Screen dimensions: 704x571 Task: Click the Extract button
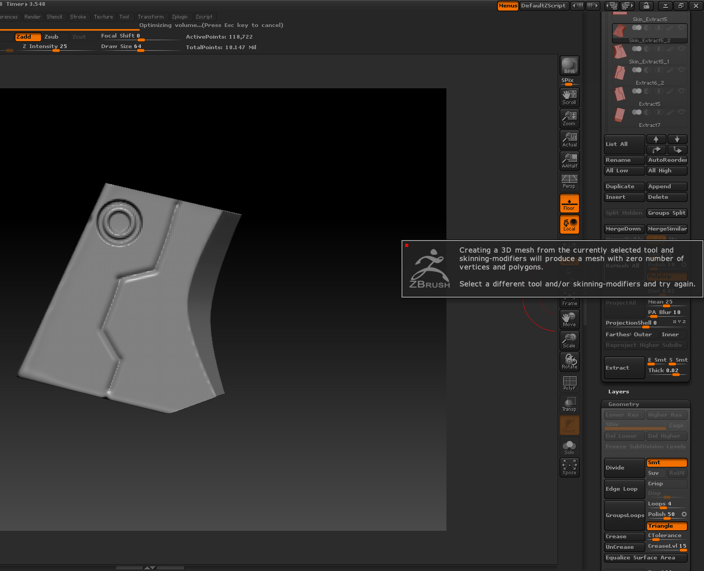tap(624, 368)
